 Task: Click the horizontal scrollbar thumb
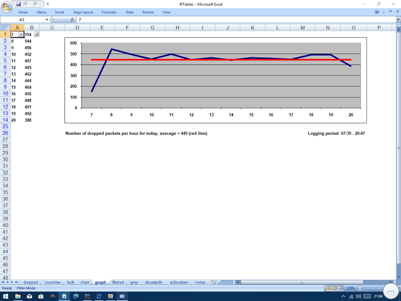point(302,282)
